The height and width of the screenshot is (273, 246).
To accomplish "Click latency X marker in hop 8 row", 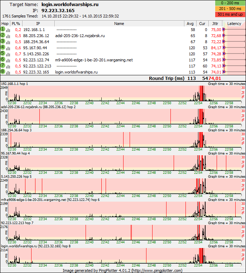I will pyautogui.click(x=224, y=72).
